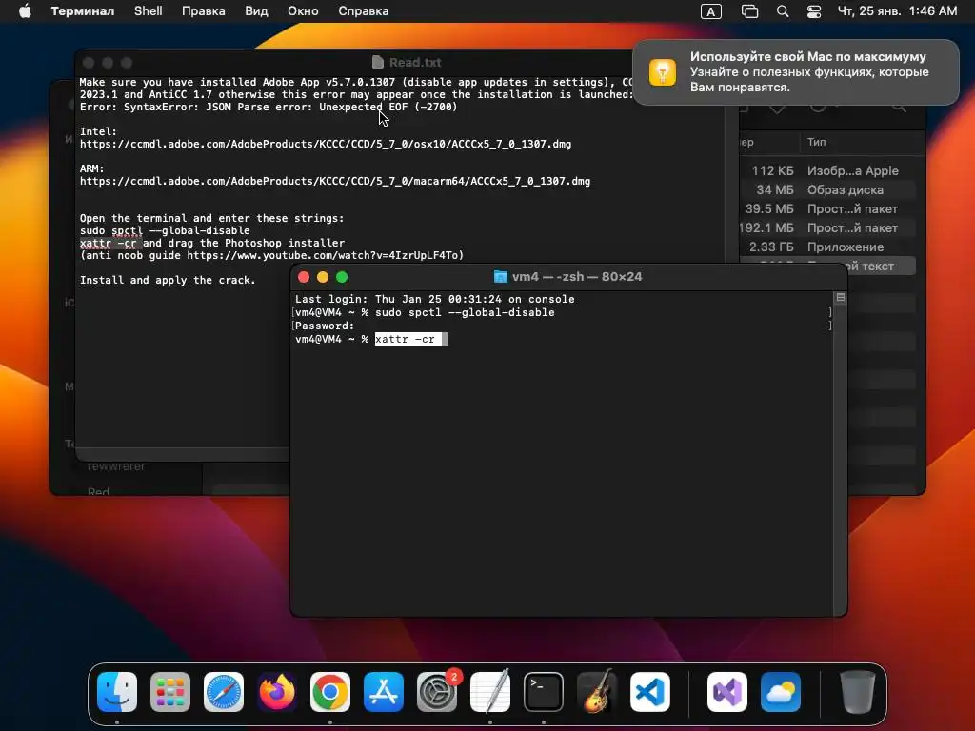
Task: Open System Settings from the Dock
Action: click(x=436, y=692)
